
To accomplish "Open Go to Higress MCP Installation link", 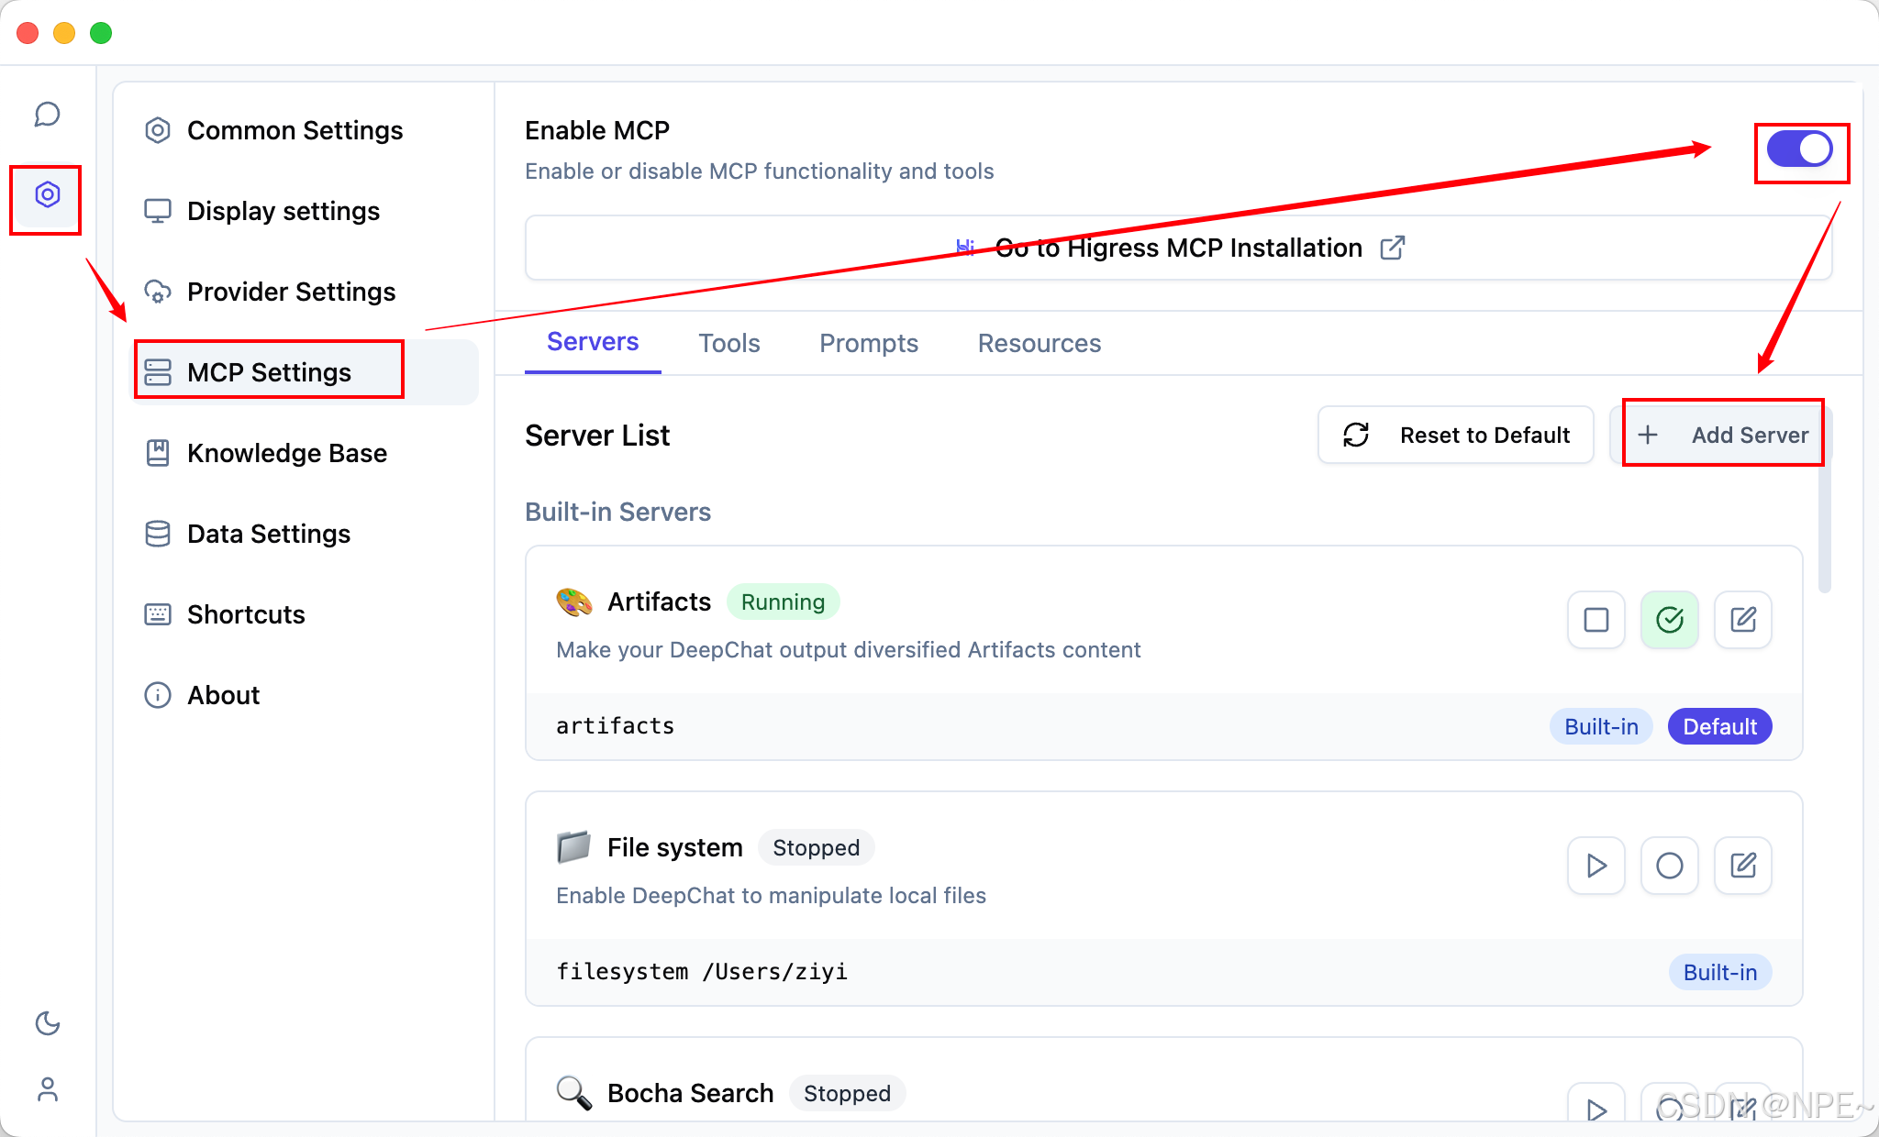I will point(1178,248).
